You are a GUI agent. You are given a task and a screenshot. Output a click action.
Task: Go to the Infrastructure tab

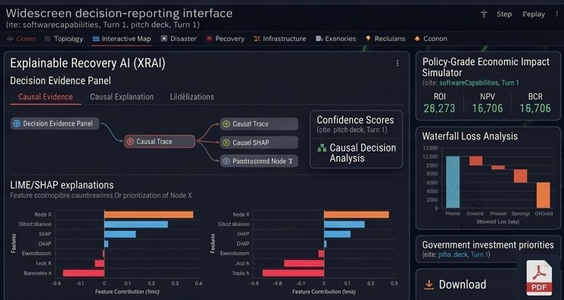pos(280,39)
